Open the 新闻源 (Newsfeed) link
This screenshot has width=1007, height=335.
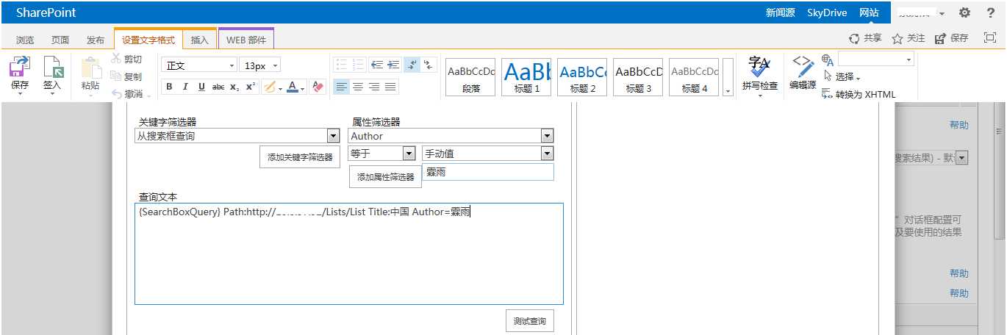click(x=781, y=12)
